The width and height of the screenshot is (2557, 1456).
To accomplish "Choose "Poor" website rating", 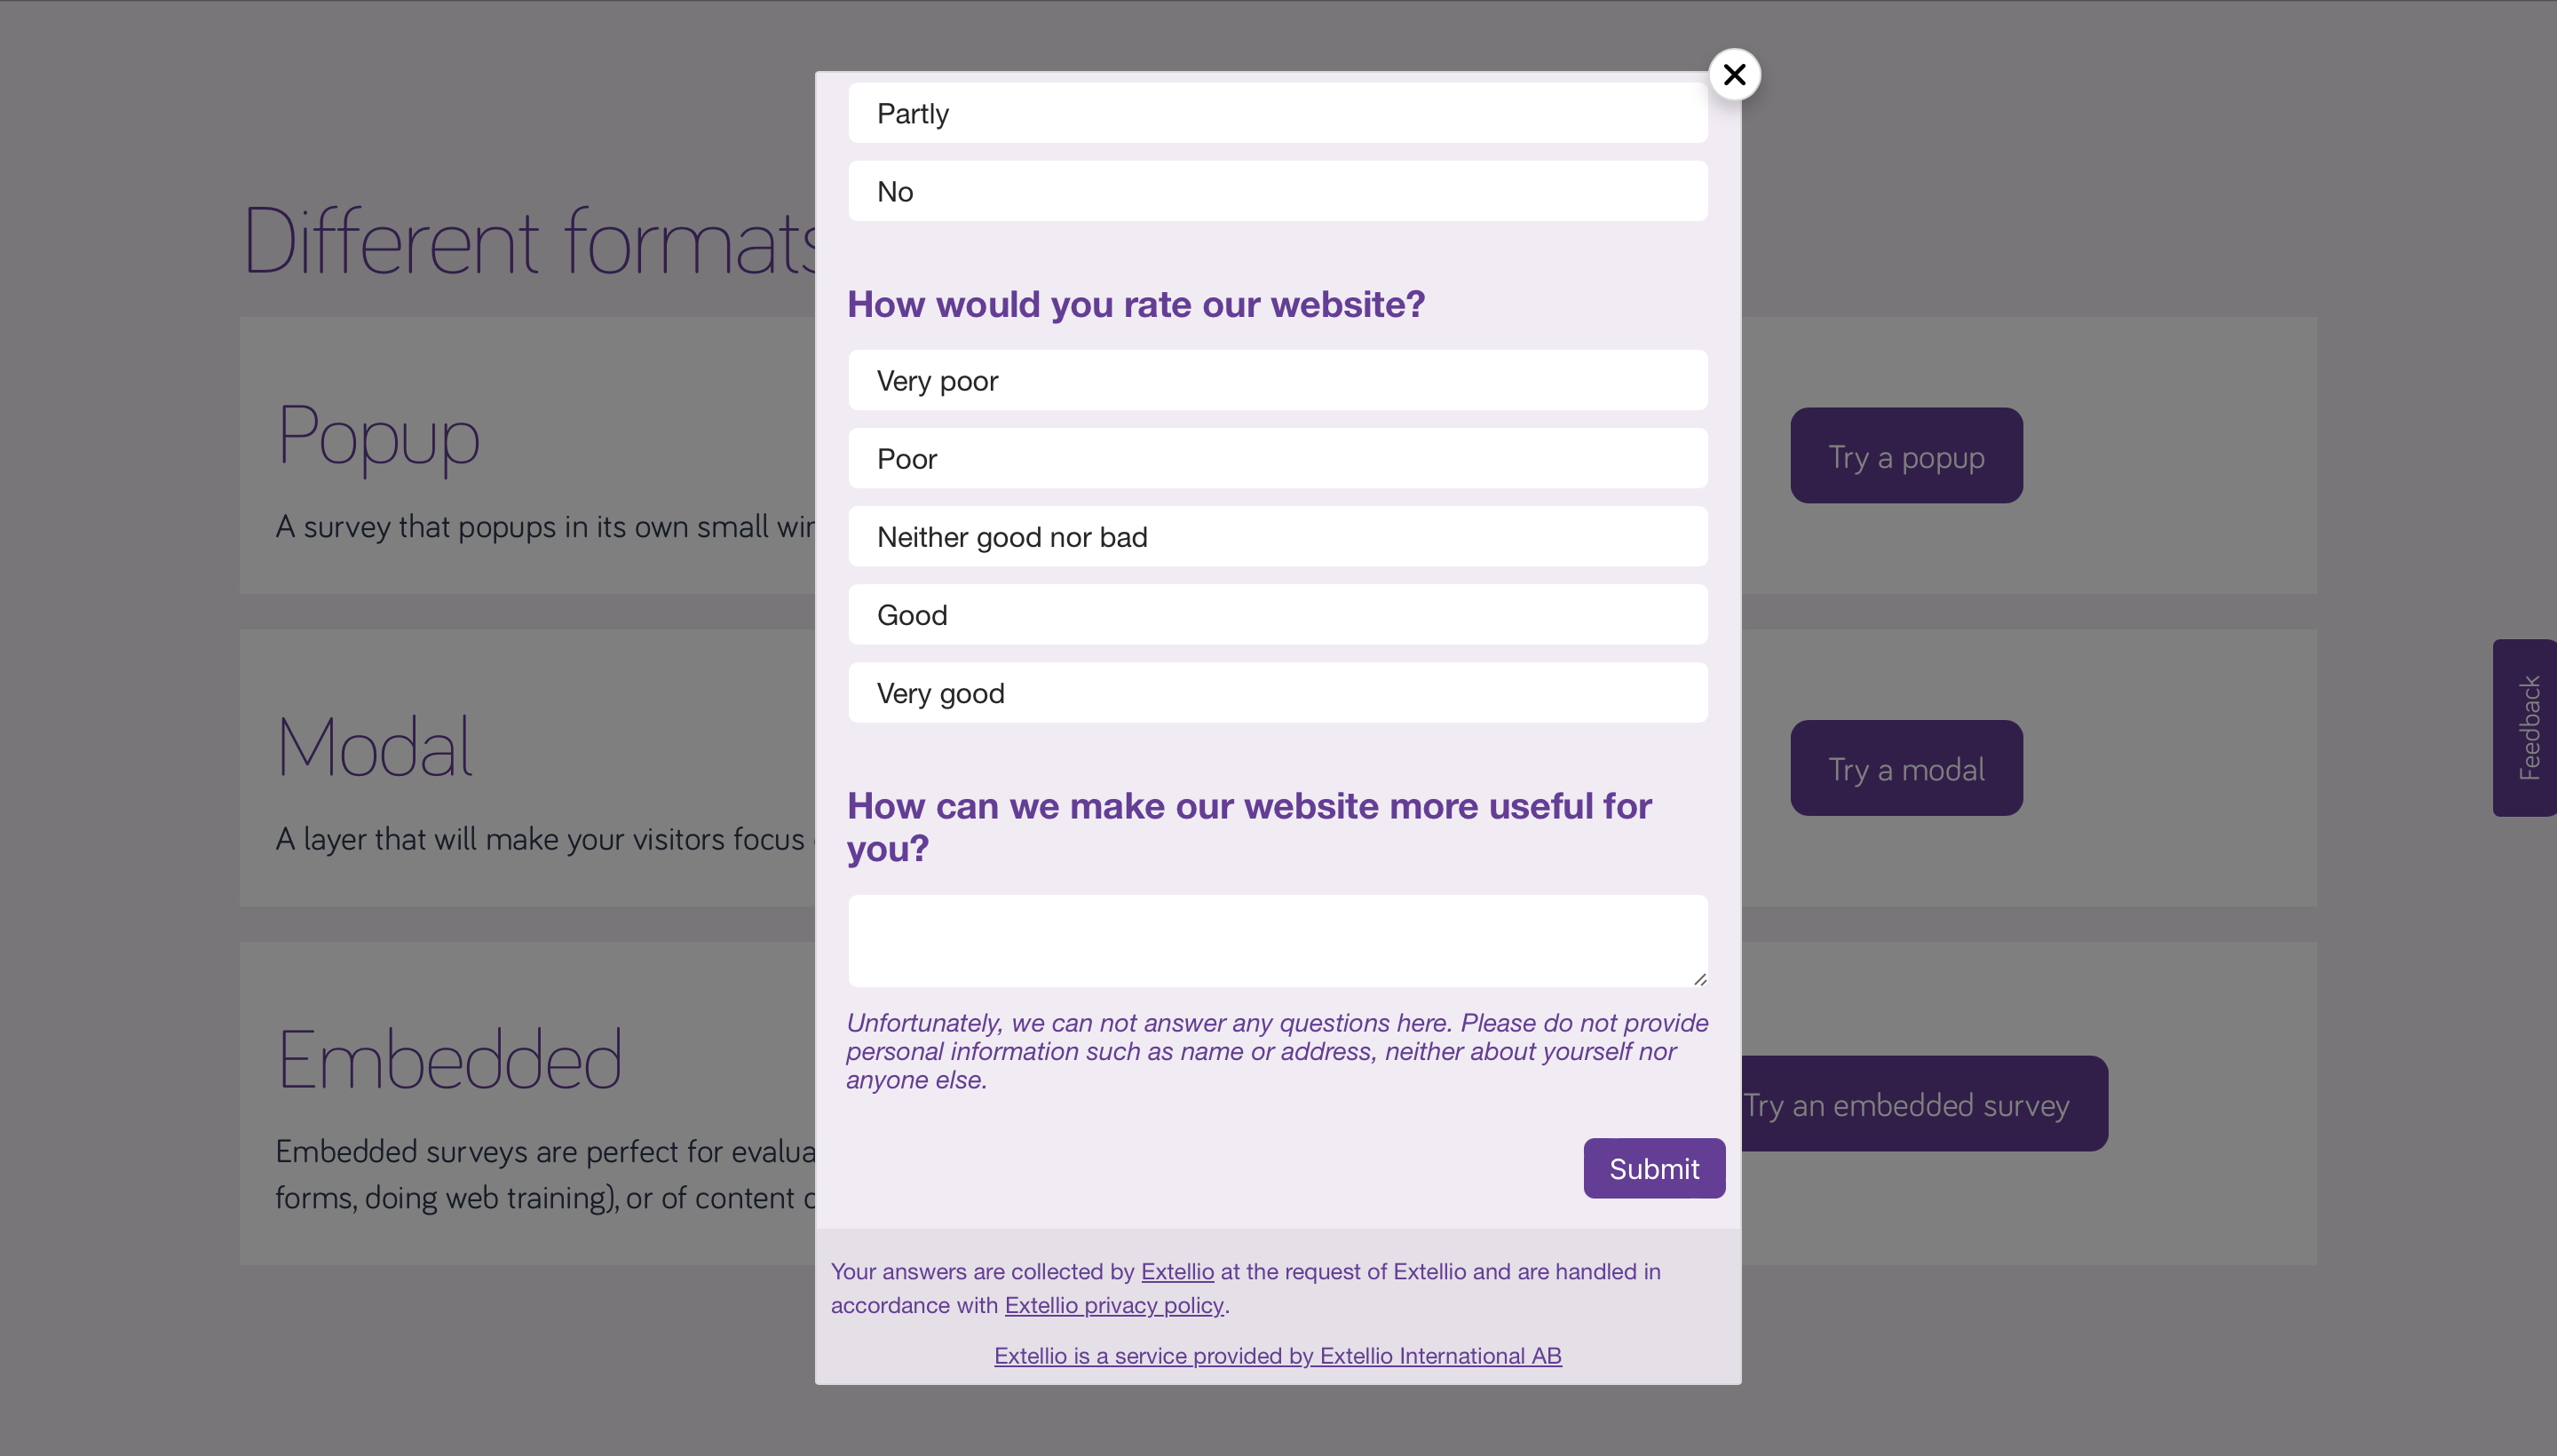I will point(1277,458).
